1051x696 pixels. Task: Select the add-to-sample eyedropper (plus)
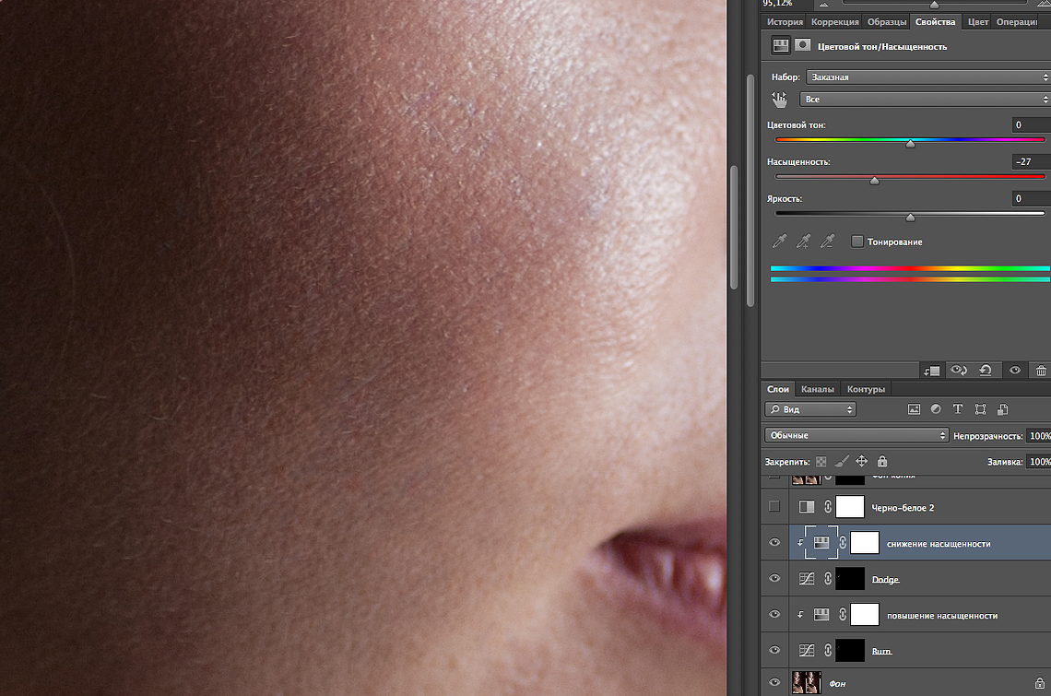point(803,242)
